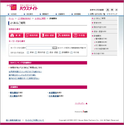
Task: Check the 設備関係 category checkbox
Action: (x=60, y=53)
